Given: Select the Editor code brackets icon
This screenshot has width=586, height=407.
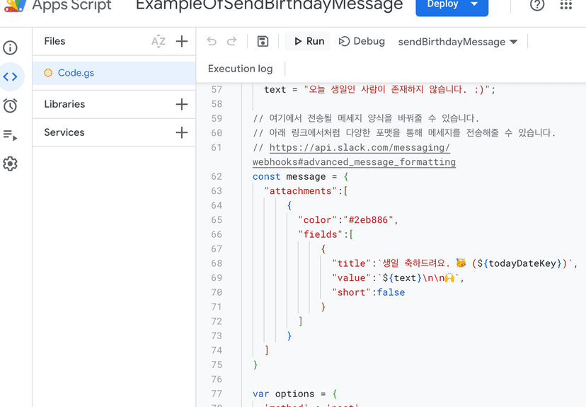Looking at the screenshot, I should coord(10,76).
